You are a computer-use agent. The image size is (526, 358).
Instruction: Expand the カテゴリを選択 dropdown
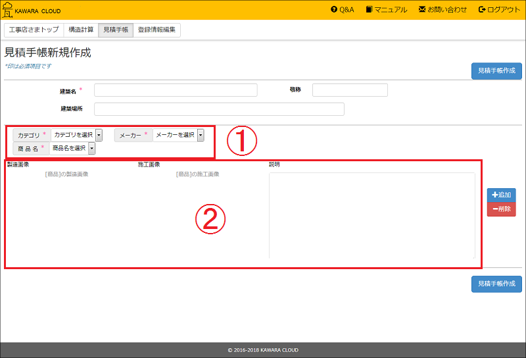coord(77,135)
